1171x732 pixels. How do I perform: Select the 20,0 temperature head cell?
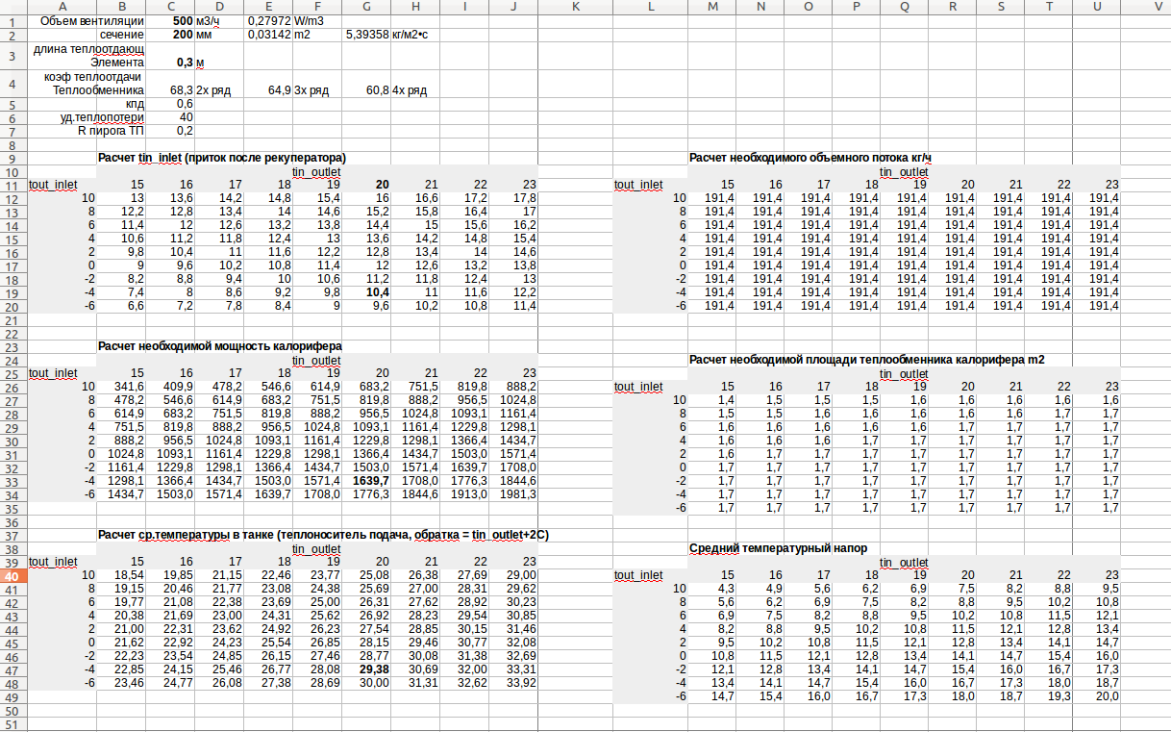coord(1107,696)
